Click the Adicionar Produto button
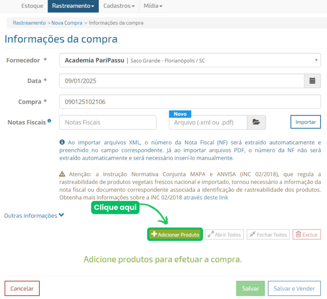Viewport: 327px width, 299px height. coord(175,234)
